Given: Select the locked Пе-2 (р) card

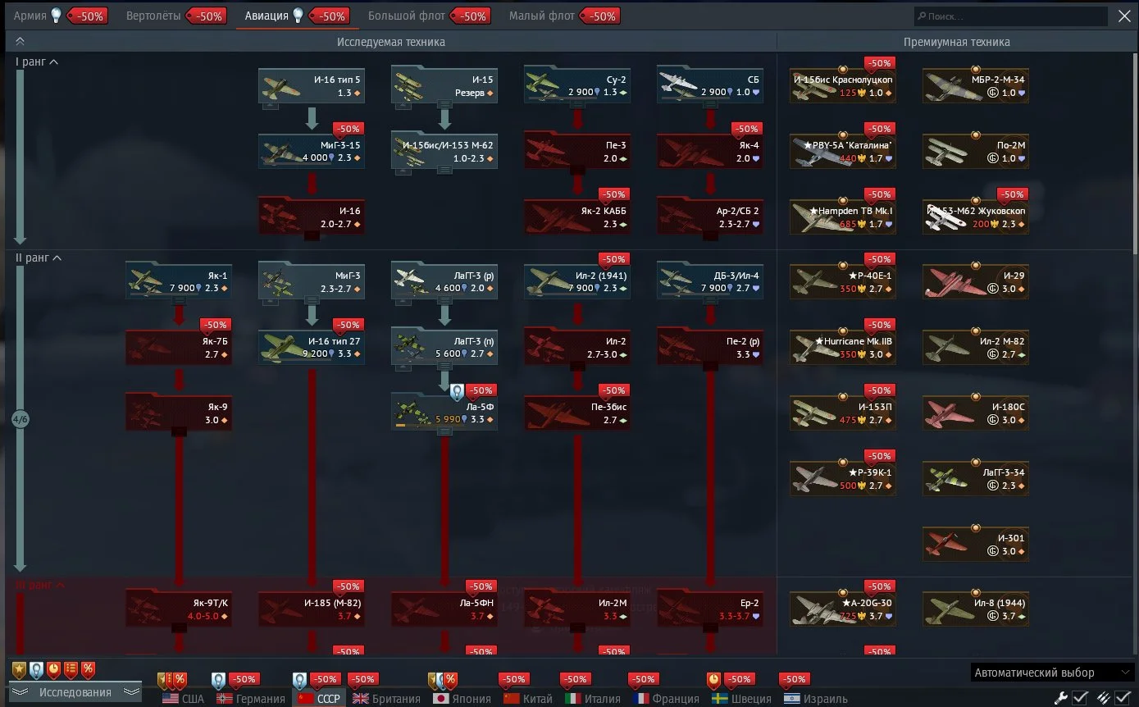Looking at the screenshot, I should click(x=710, y=347).
